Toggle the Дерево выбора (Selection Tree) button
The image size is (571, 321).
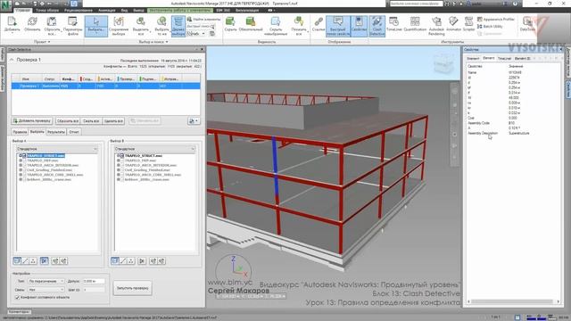coord(178,26)
